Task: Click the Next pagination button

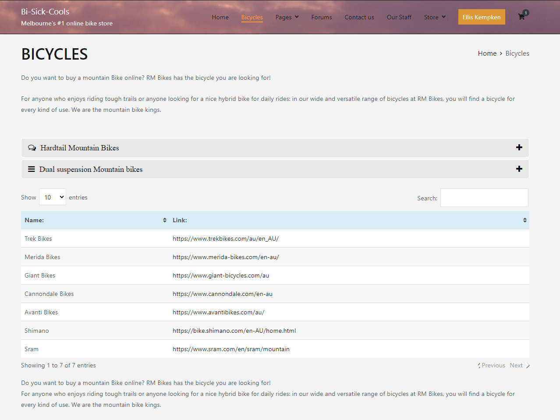Action: pos(520,365)
